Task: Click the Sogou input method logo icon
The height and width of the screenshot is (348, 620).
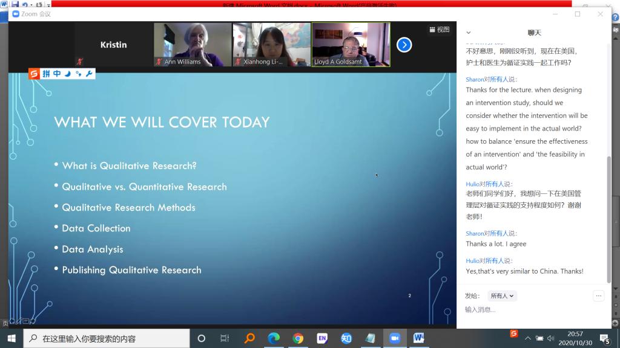Action: [35, 74]
